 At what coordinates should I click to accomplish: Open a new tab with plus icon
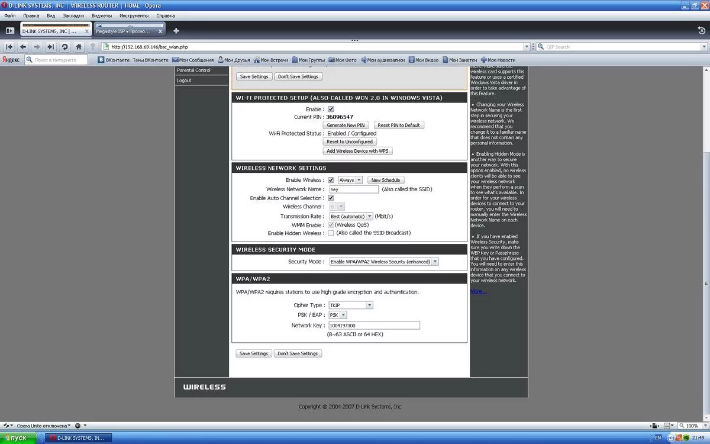tap(176, 31)
